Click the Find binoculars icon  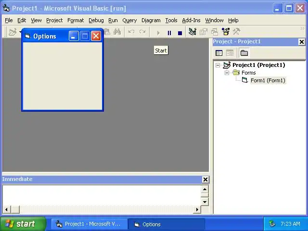pyautogui.click(x=117, y=32)
